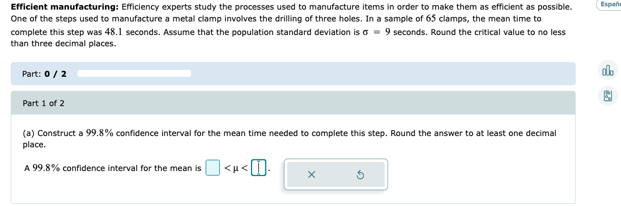The image size is (621, 206).
Task: Click the lower bound answer box
Action: pyautogui.click(x=212, y=168)
